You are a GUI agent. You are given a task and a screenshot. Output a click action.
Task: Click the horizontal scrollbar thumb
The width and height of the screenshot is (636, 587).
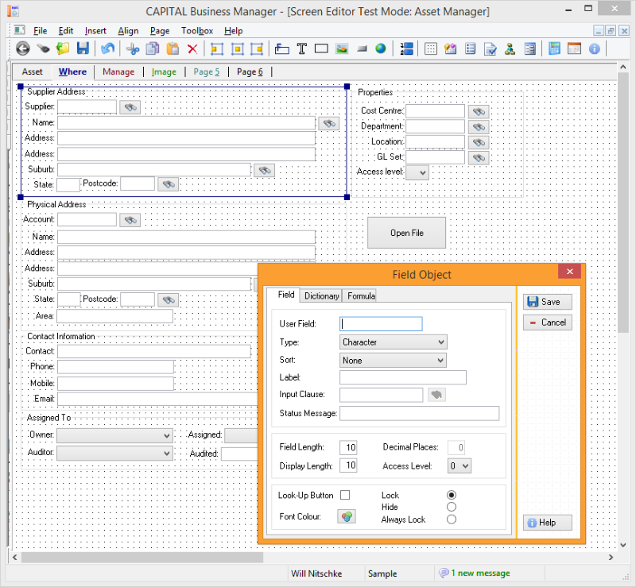[x=142, y=558]
